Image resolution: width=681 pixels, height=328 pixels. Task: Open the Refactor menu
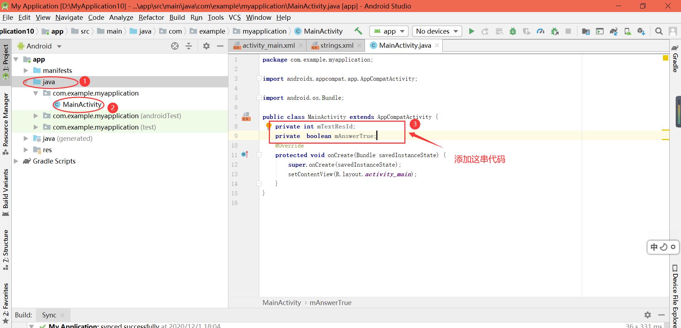(x=151, y=17)
